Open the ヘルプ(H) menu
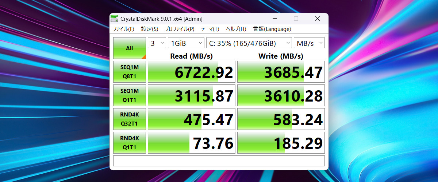 click(x=236, y=29)
